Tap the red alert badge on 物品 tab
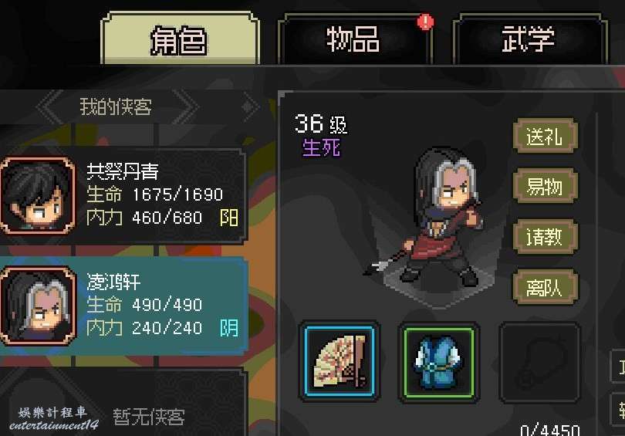 pyautogui.click(x=425, y=22)
